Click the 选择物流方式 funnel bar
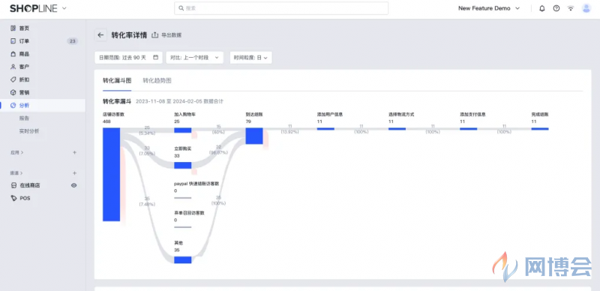 397,129
